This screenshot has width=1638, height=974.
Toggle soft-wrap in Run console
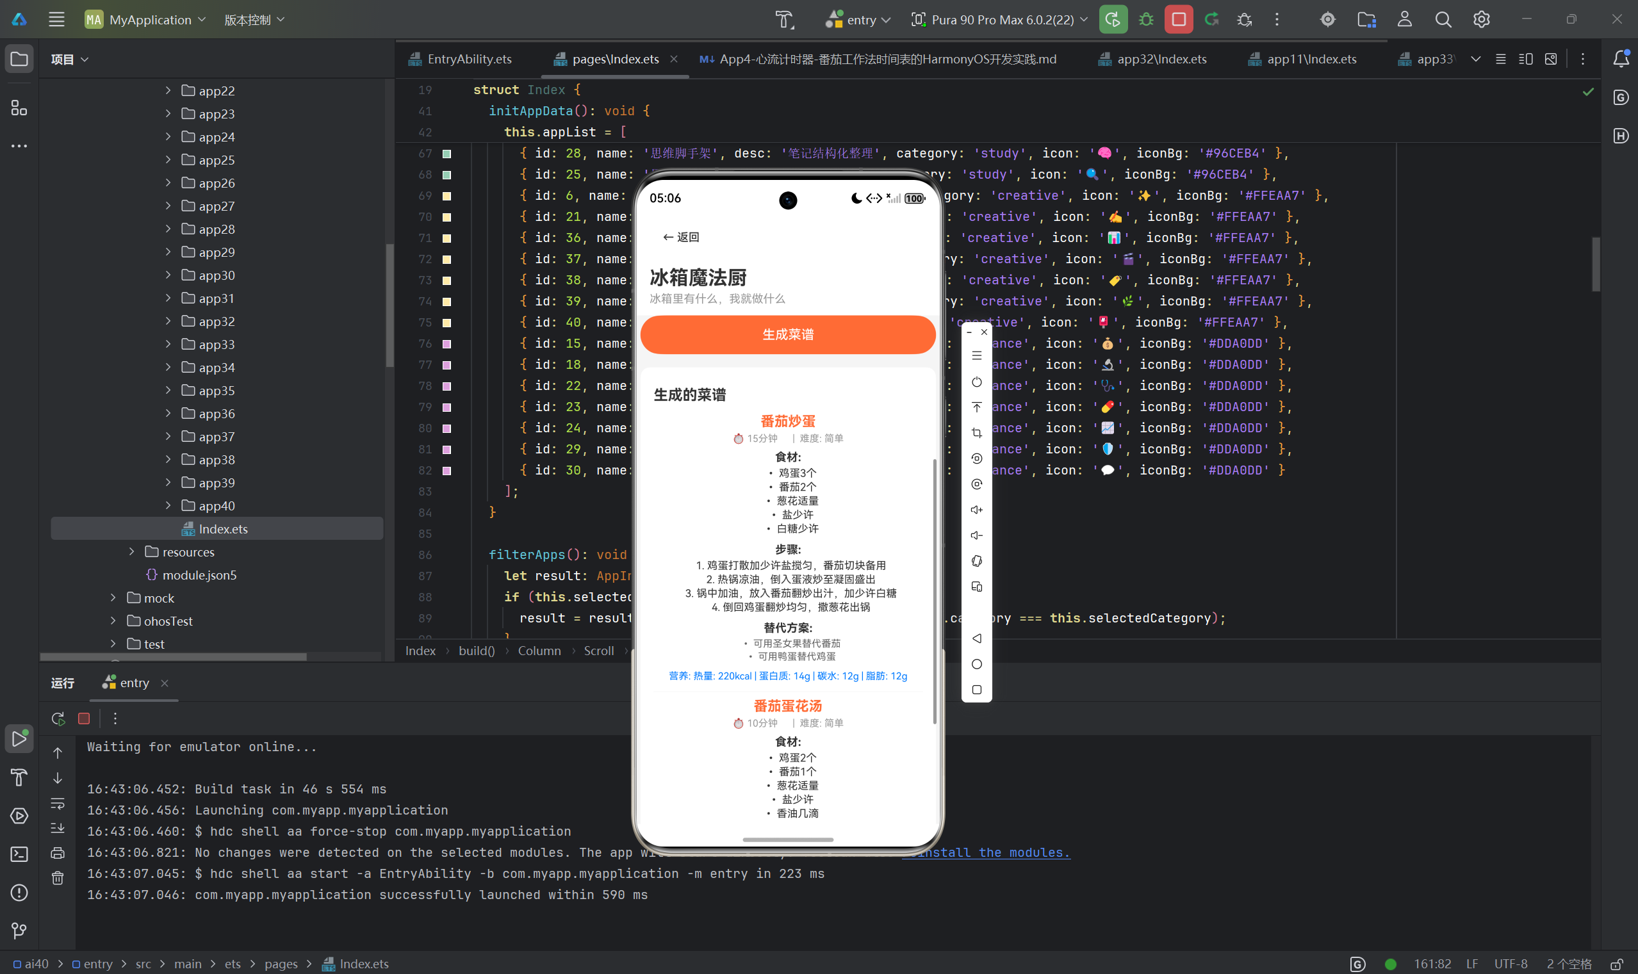coord(58,804)
